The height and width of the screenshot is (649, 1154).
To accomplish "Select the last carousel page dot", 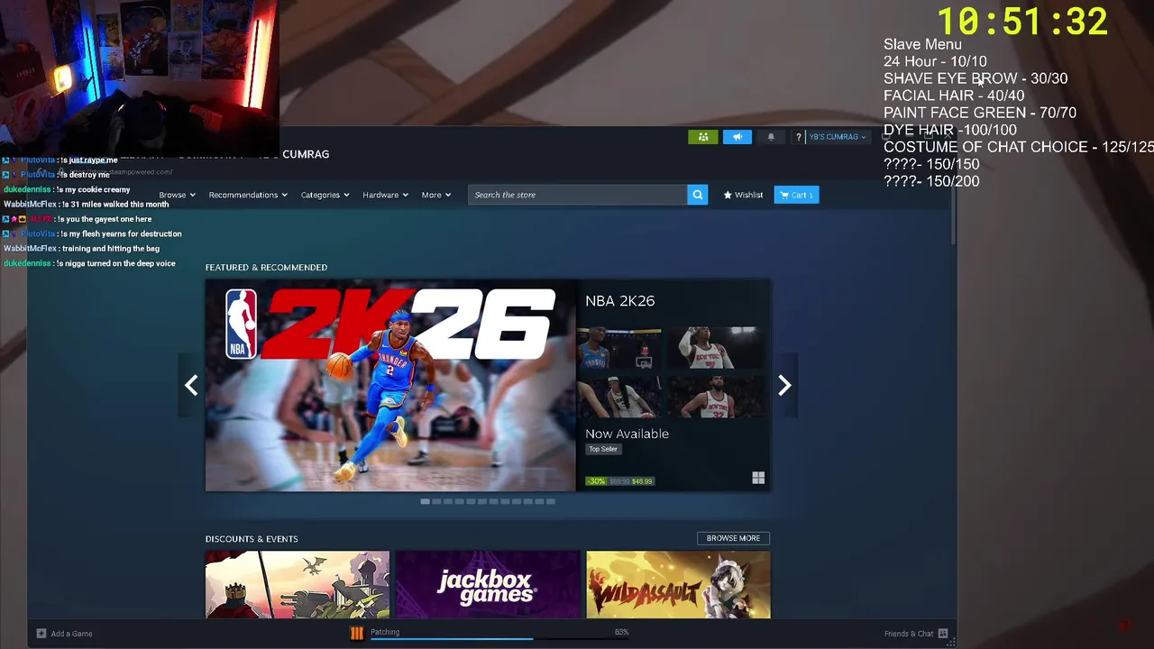I will tap(550, 501).
